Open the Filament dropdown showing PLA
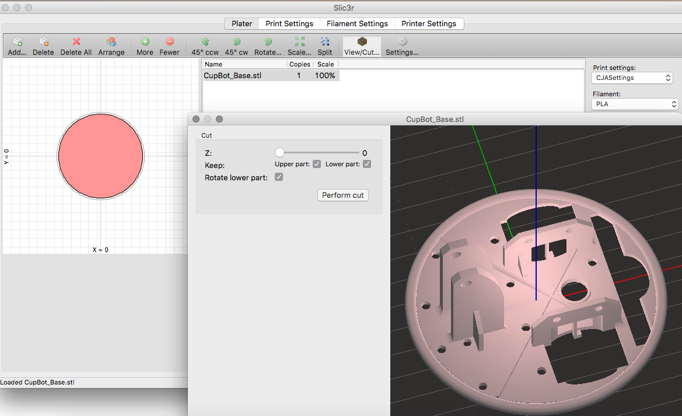Viewport: 682px width, 416px height. tap(635, 104)
